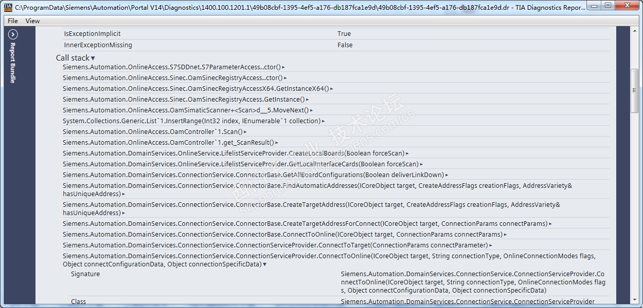Minimize the TIA Diagnostics Report window
This screenshot has width=643, height=308.
point(594,5)
